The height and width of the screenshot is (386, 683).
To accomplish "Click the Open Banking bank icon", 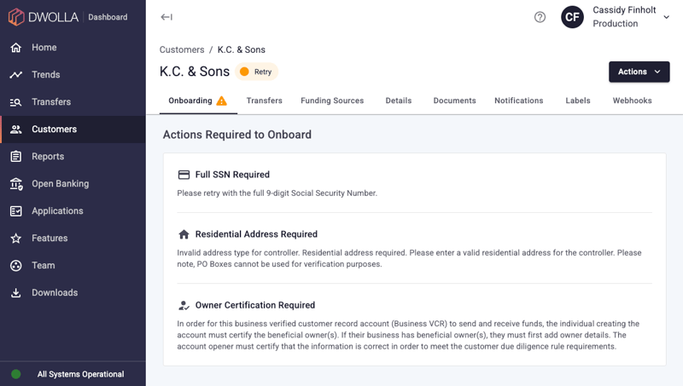I will coord(16,184).
